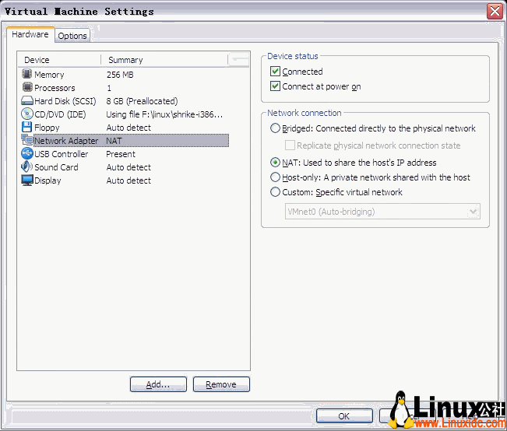Select the 'USB Controller' device label

pos(61,154)
